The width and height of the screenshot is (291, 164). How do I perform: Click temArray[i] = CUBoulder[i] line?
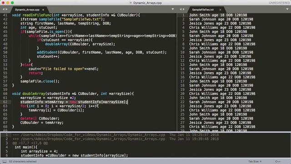tap(56, 110)
